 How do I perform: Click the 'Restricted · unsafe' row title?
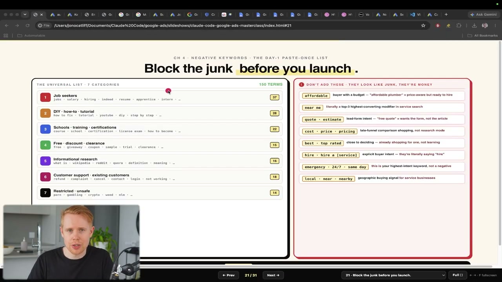[71, 191]
